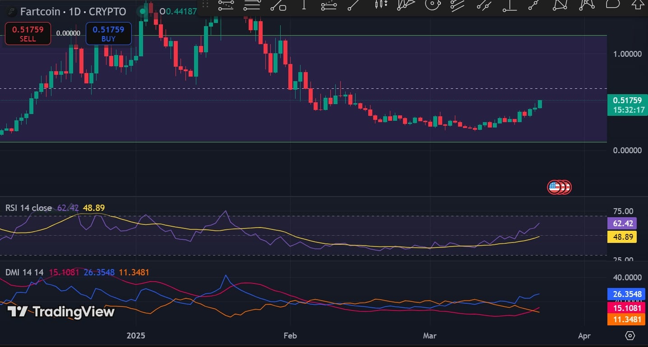Screen dimensions: 648x347
Task: Click the 40.0000 DMI scale label
Action: [x=627, y=278]
